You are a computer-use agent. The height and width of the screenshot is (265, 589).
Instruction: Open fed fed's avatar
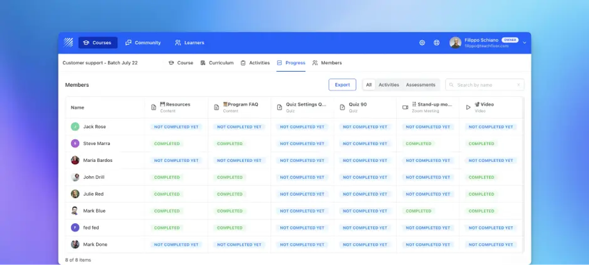pos(75,228)
